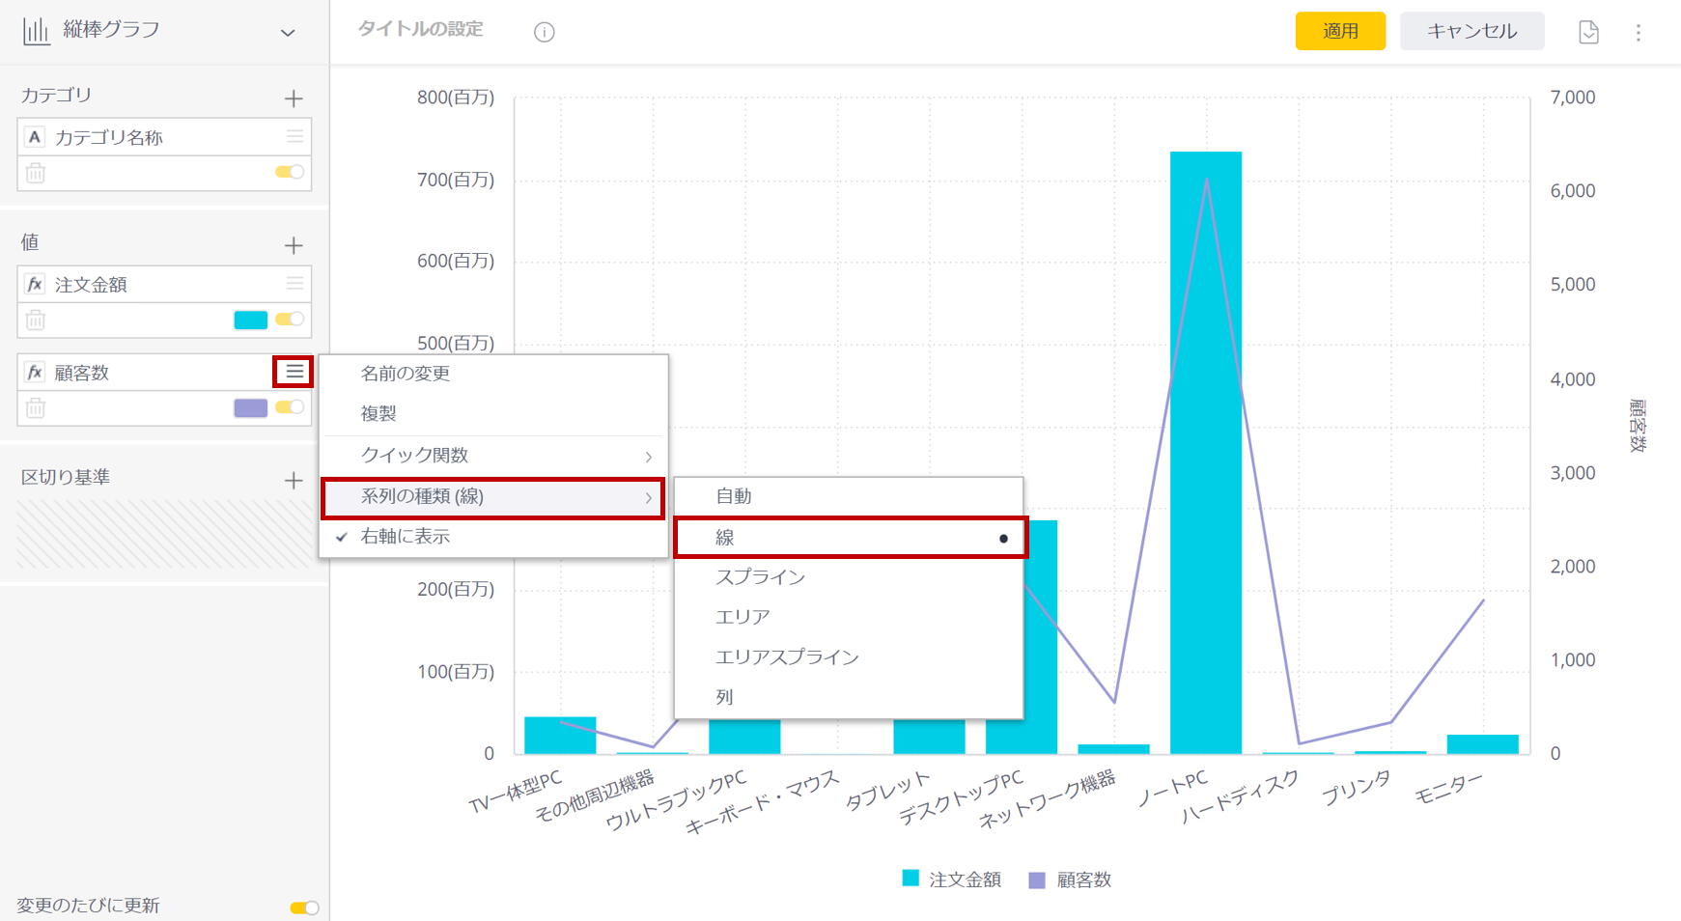Image resolution: width=1681 pixels, height=921 pixels.
Task: Click the キャンセル button
Action: tap(1471, 31)
